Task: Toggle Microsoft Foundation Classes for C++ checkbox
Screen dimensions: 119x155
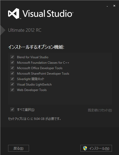Action: (12, 62)
